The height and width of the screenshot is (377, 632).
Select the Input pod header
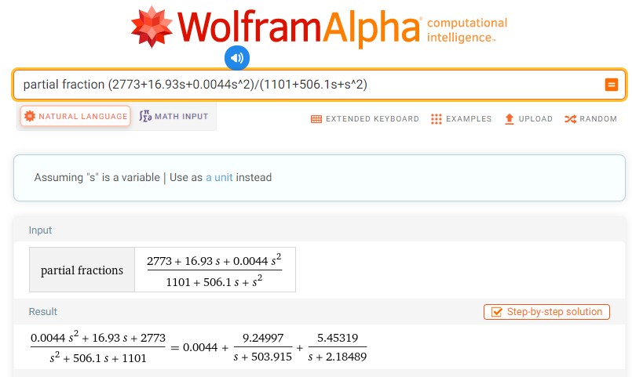click(x=41, y=230)
